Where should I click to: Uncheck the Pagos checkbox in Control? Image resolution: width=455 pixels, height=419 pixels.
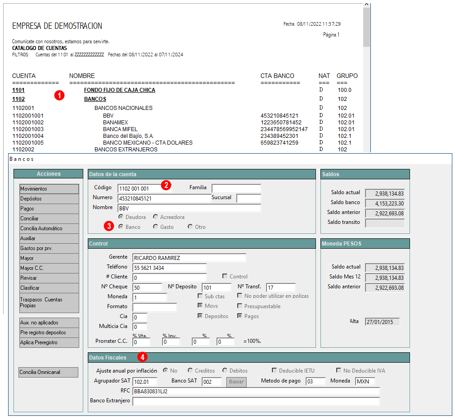click(x=240, y=316)
